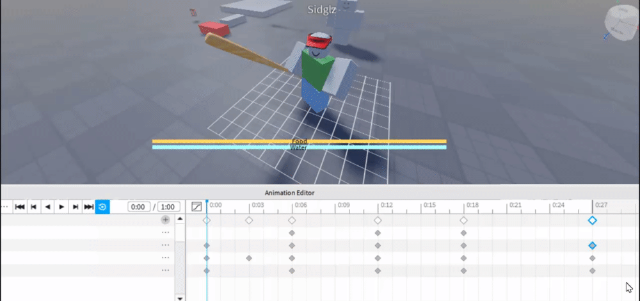The image size is (640, 301).
Task: Click the track list scroll-down arrow
Action: pos(180,298)
